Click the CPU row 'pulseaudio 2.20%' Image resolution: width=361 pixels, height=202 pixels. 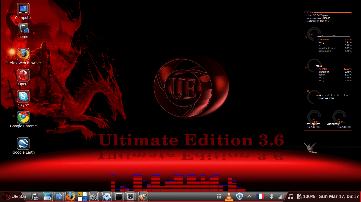335,51
